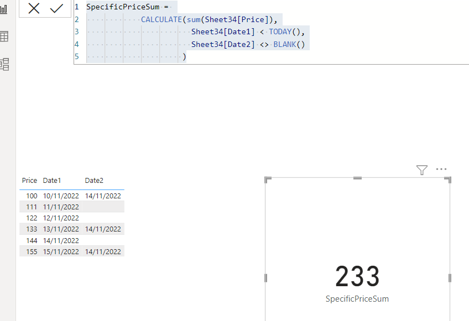Open the card visual's filter icon
This screenshot has height=321, width=469.
[422, 170]
